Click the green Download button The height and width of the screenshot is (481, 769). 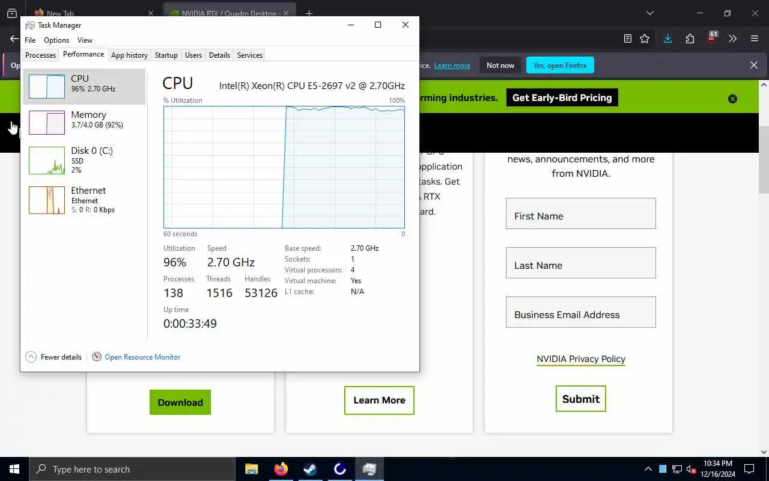[x=180, y=402]
